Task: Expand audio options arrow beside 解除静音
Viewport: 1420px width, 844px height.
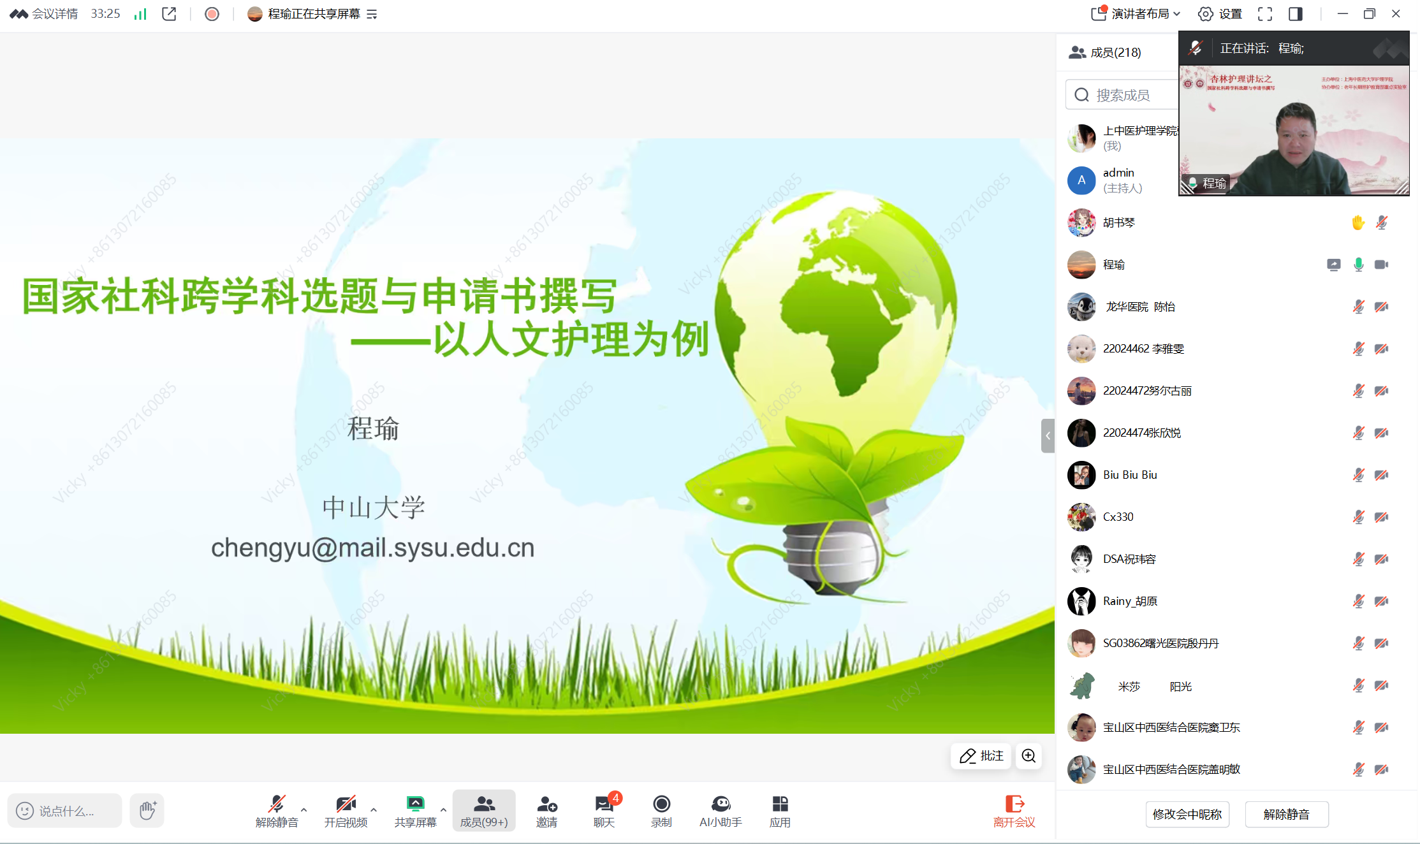Action: tap(304, 810)
